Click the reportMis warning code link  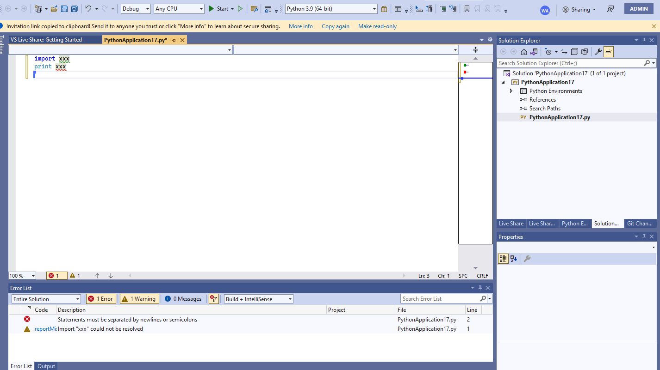pos(46,329)
